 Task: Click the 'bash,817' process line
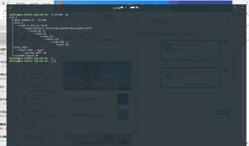pos(64,44)
